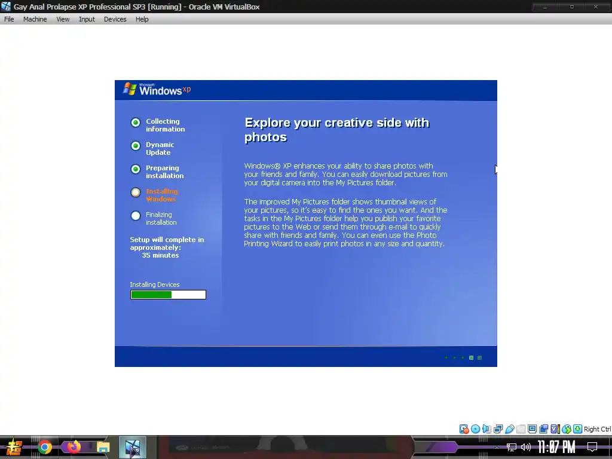Click the Installing Devices progress bar
This screenshot has height=459, width=612.
168,295
